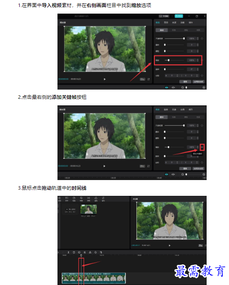Click the split tool icon in step 3 timeline toolbar

(x=68, y=252)
